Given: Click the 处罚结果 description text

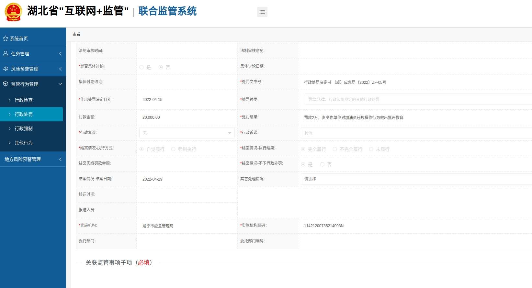Looking at the screenshot, I should (354, 117).
